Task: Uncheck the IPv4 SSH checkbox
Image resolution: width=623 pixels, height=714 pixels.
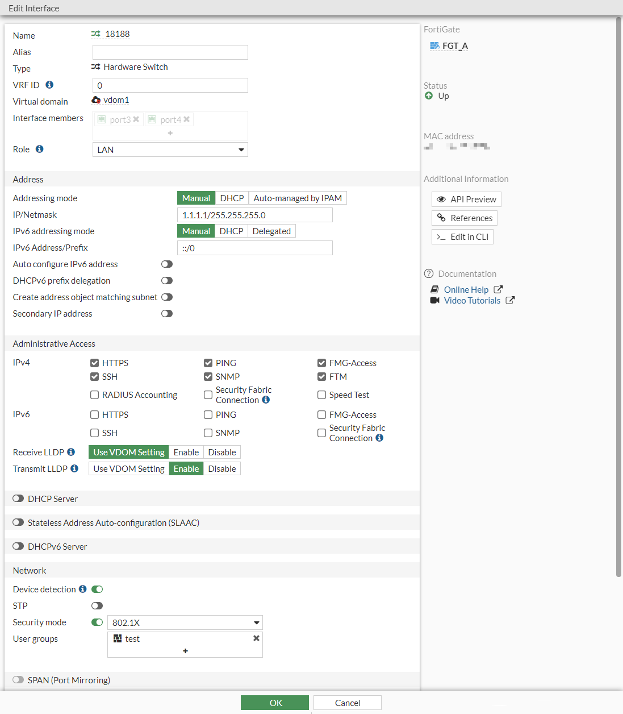Action: (94, 376)
